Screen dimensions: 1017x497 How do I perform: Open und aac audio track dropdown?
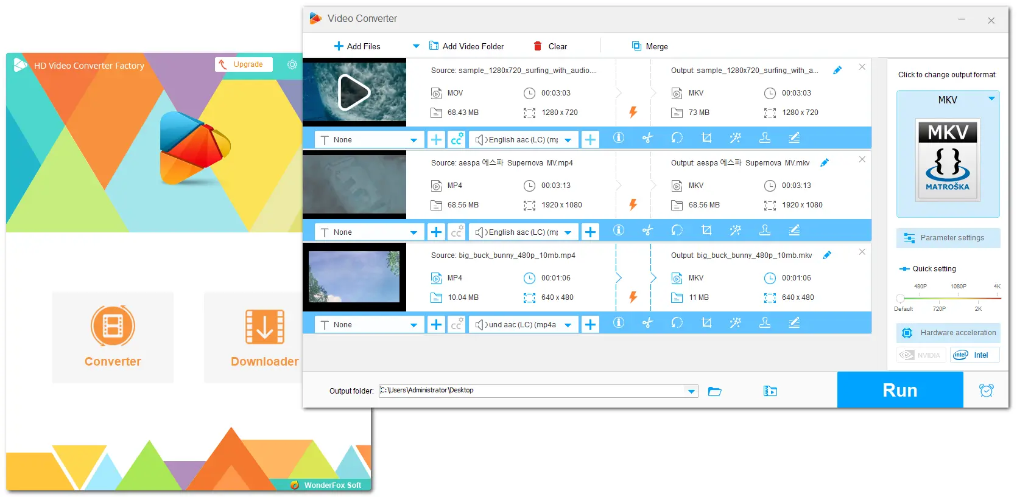524,325
